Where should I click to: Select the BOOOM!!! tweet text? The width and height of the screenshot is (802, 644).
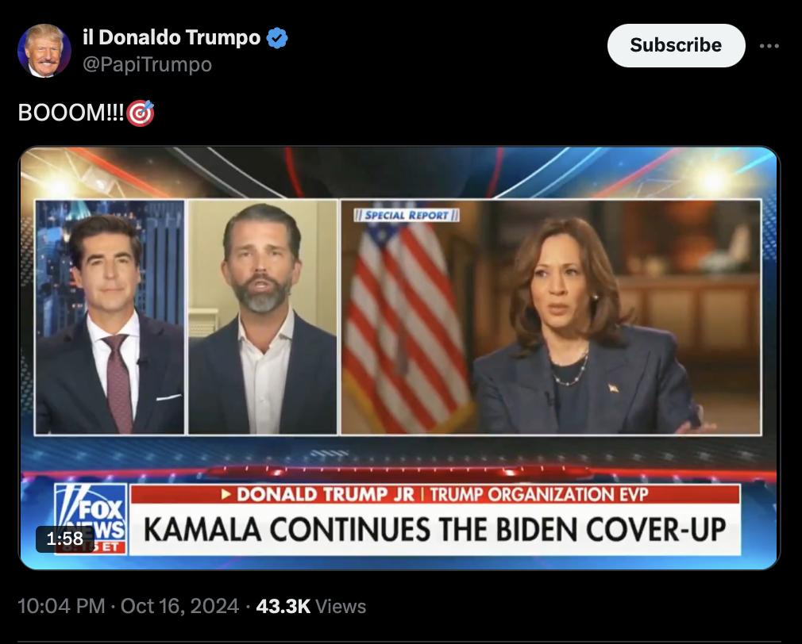71,113
